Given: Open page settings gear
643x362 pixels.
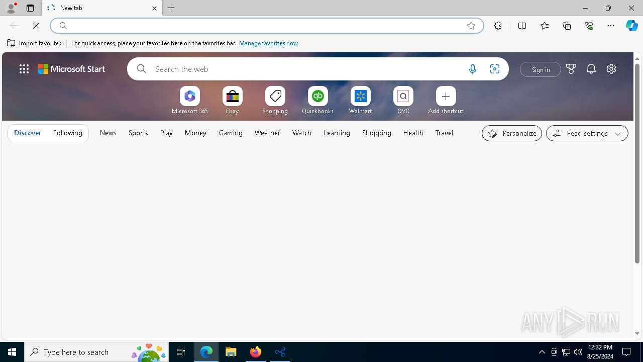Looking at the screenshot, I should point(611,69).
